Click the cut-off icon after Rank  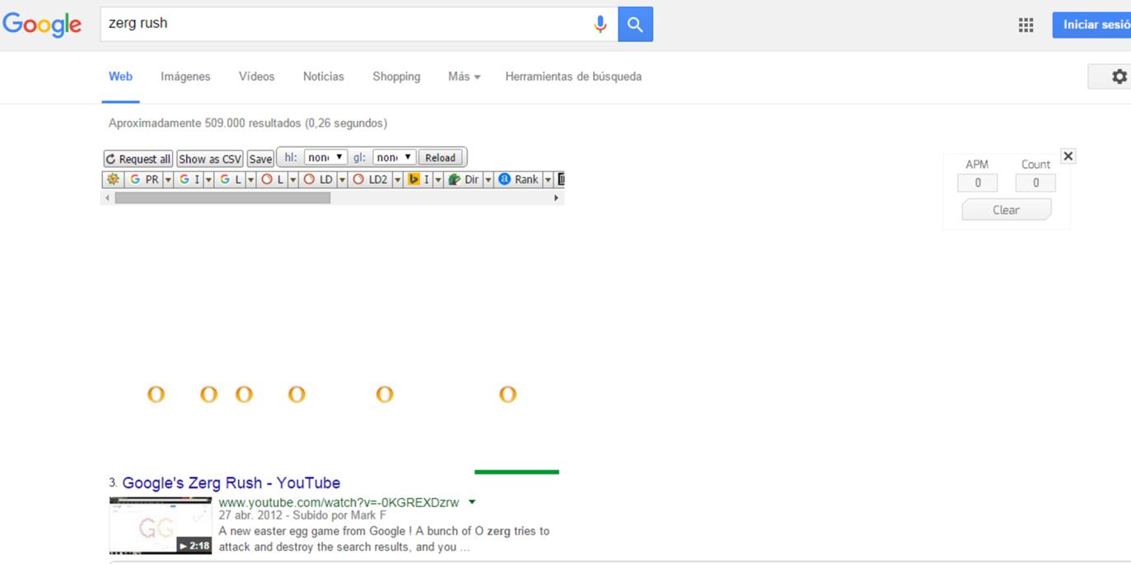click(x=560, y=179)
